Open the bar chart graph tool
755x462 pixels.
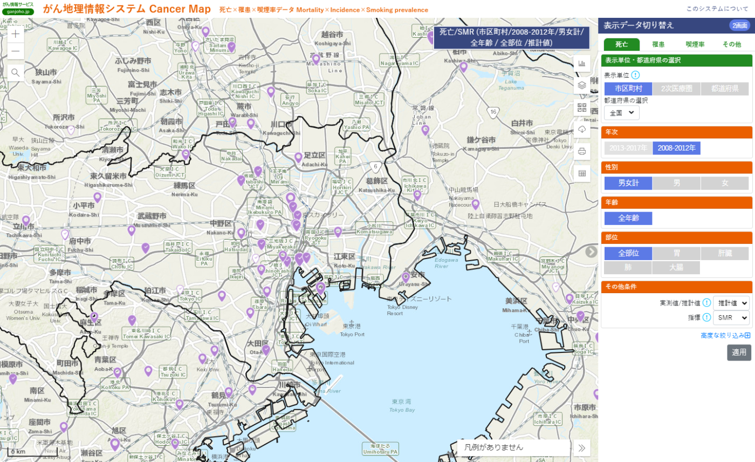[x=582, y=64]
